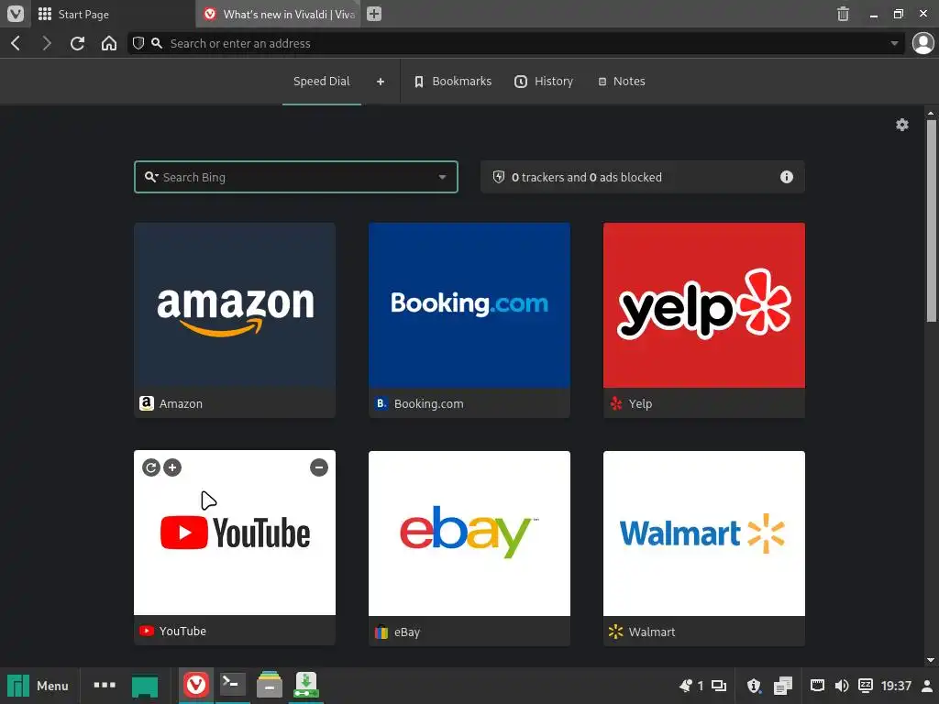Viewport: 939px width, 704px height.
Task: Expand Search Bing field dropdown arrow
Action: click(442, 177)
